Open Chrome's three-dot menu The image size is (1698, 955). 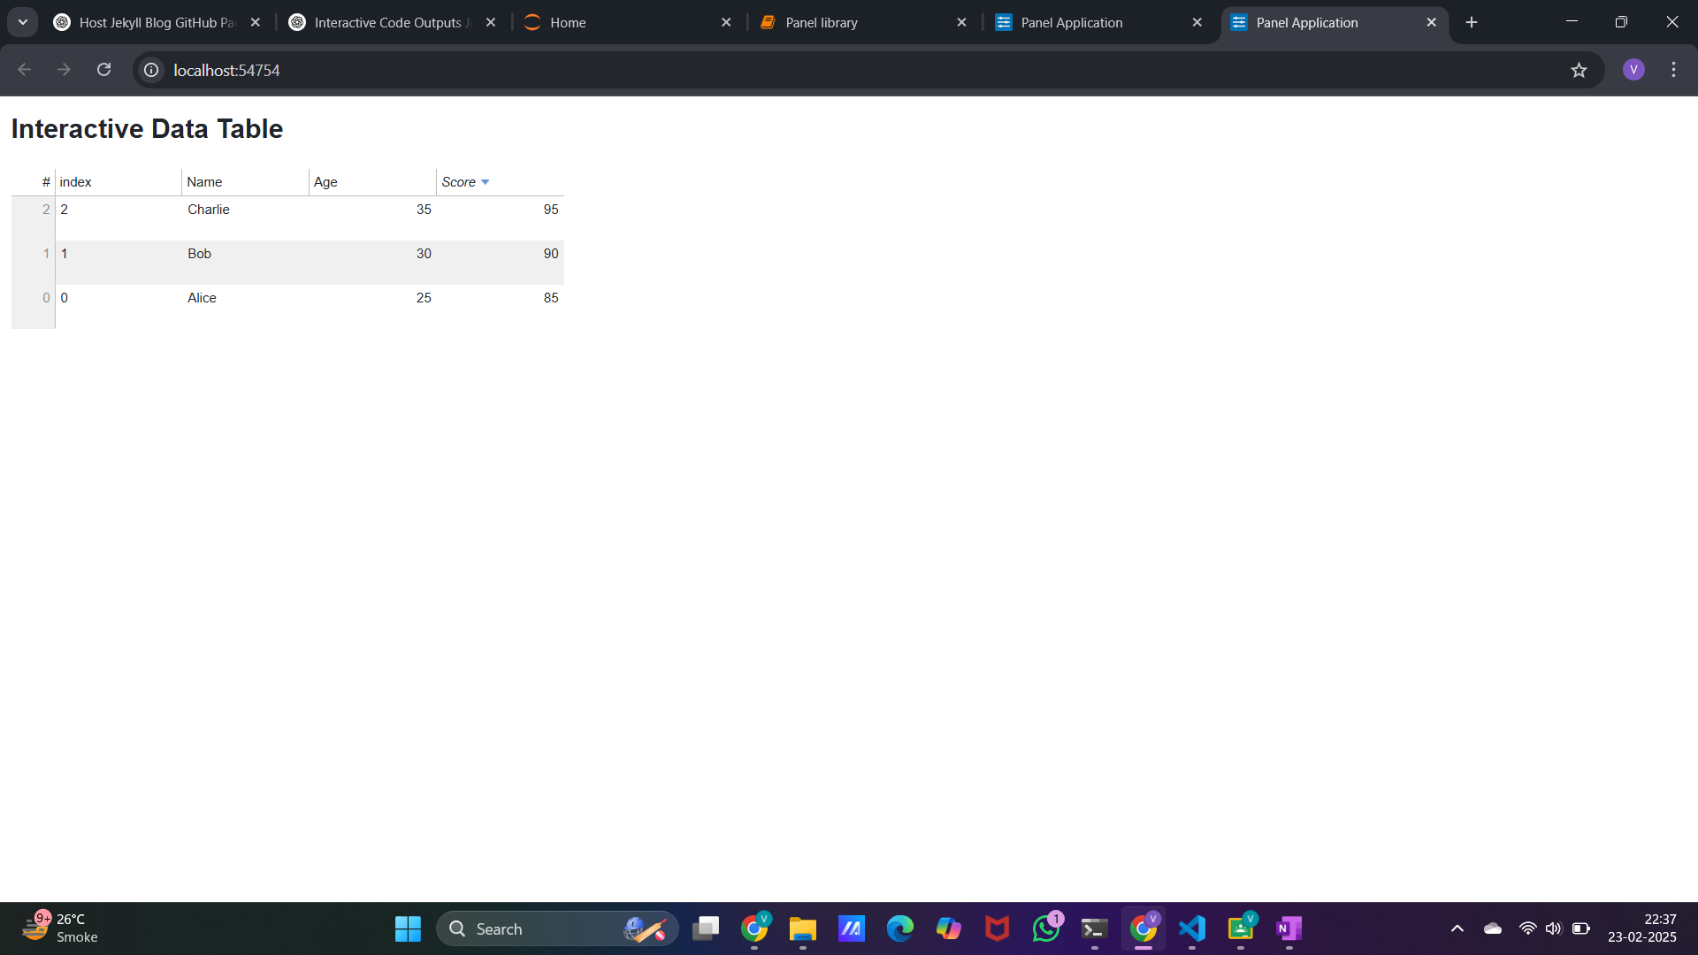pos(1673,69)
